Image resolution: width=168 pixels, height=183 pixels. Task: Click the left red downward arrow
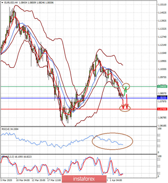[x=123, y=104]
